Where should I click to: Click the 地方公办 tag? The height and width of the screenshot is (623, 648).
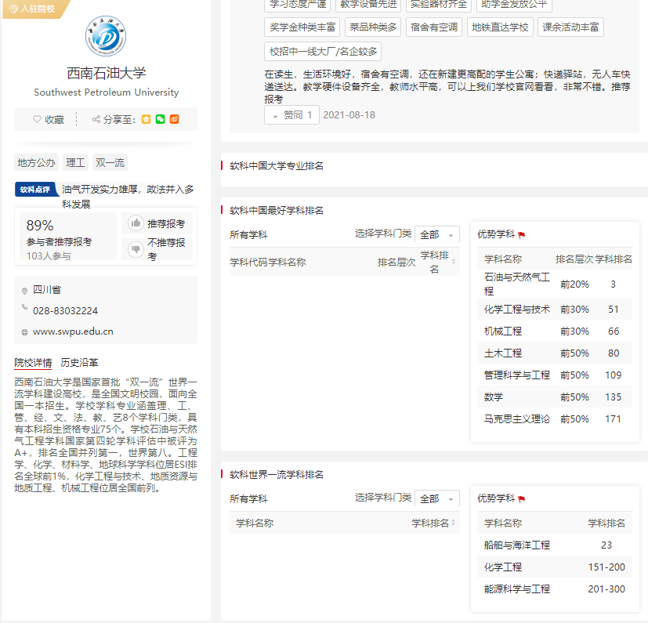[x=36, y=162]
